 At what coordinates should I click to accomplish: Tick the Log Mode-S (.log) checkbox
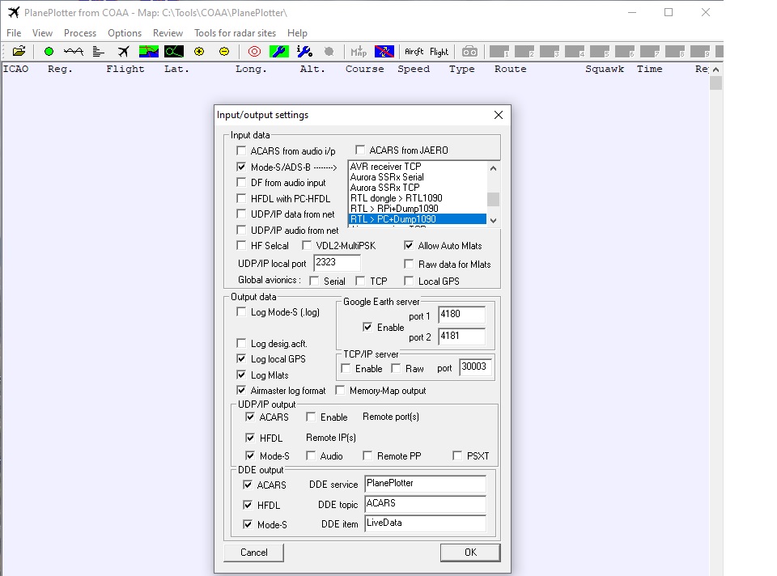tap(241, 311)
